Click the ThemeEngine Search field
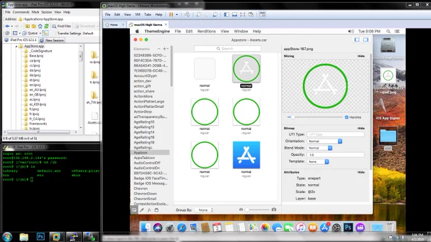 [x=228, y=48]
